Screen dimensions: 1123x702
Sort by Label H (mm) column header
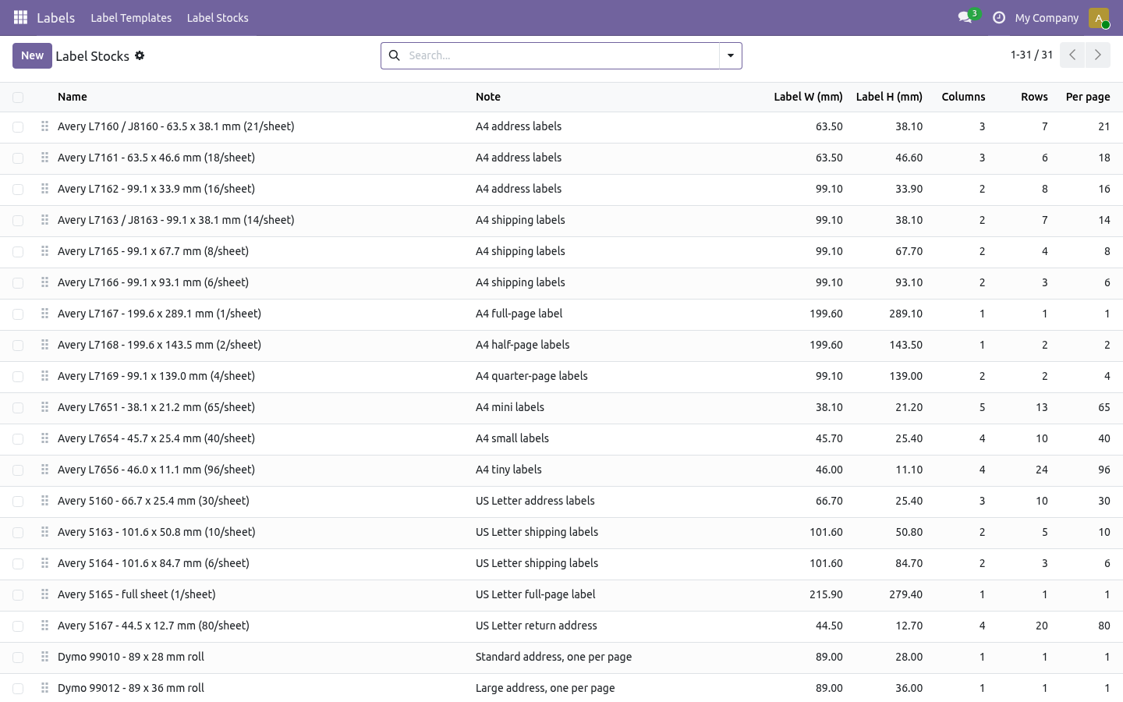[889, 97]
